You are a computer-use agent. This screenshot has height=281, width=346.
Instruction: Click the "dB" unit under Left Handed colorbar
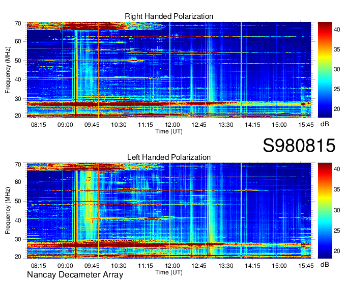[x=325, y=265]
